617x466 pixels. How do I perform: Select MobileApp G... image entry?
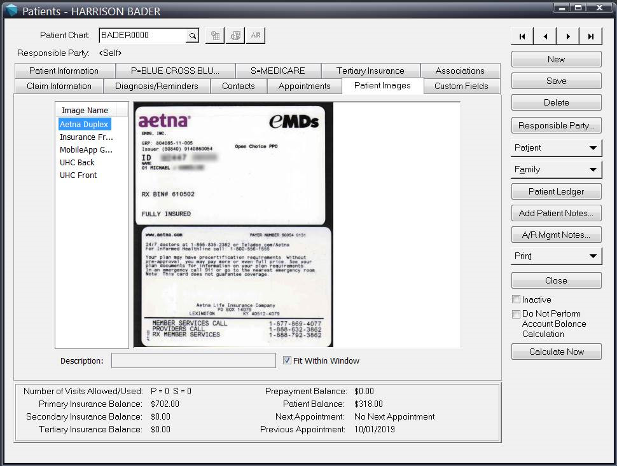coord(86,150)
